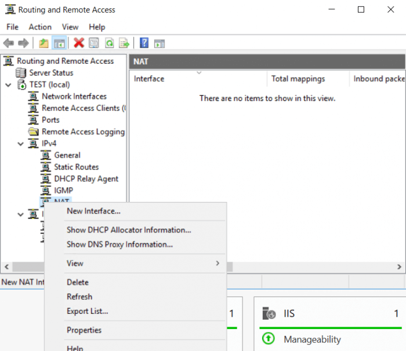Click the Up One Level folder icon
406x351 pixels.
[x=43, y=43]
